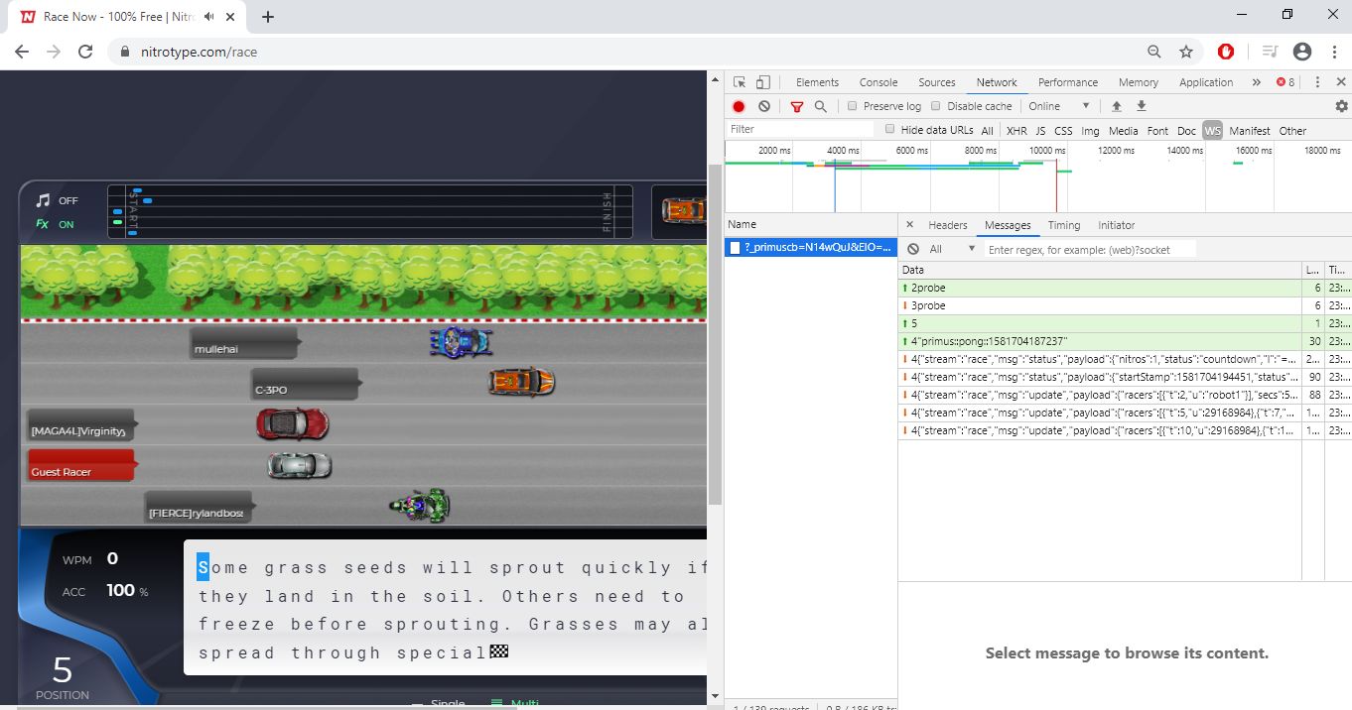The width and height of the screenshot is (1352, 710).
Task: Clear the network log
Action: (764, 106)
